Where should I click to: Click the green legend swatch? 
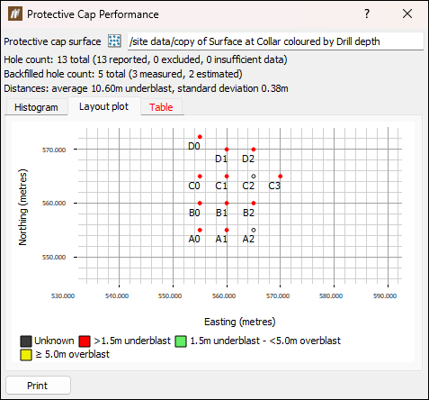click(181, 341)
